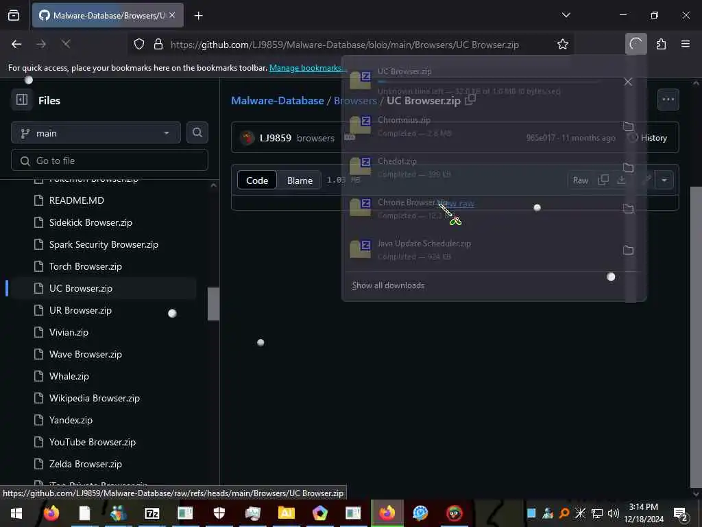Show Java Update Scheduler.zip in folder

(628, 250)
